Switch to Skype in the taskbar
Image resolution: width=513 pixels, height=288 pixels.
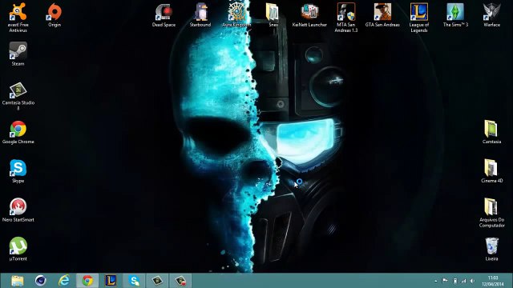(x=134, y=281)
